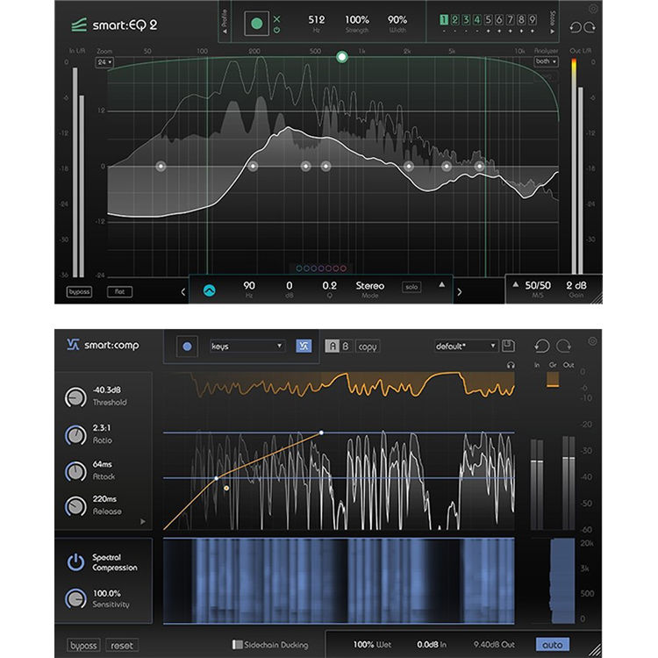Click the Attack knob

[x=75, y=471]
